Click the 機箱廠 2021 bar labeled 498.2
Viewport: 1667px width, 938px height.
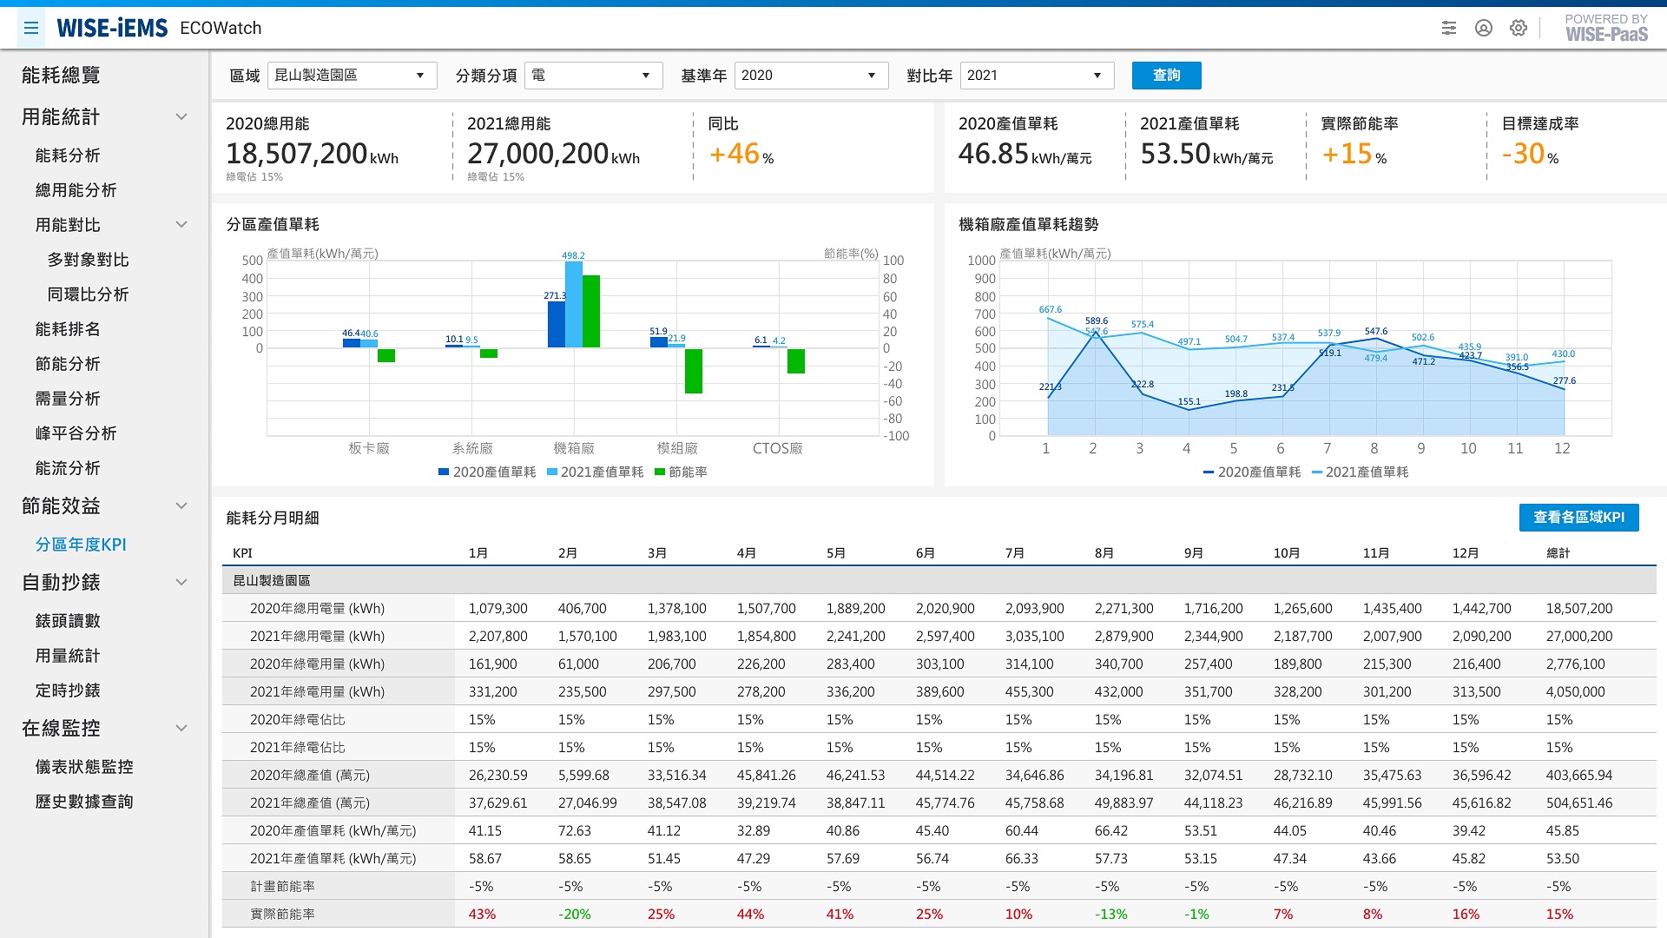click(x=574, y=304)
